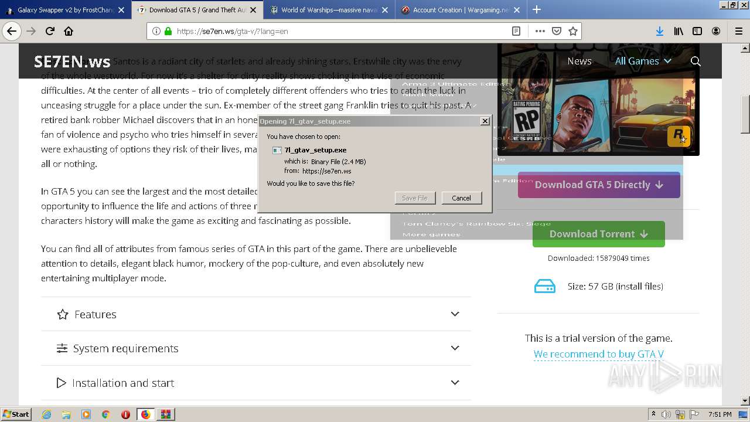Bookmark this page with star
750x422 pixels.
click(x=572, y=31)
